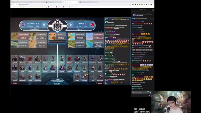Go back with the browser back arrow
Viewport: 201px width, 113px height.
click(x=12, y=5)
